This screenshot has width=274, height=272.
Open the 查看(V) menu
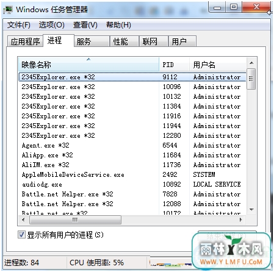click(x=85, y=25)
